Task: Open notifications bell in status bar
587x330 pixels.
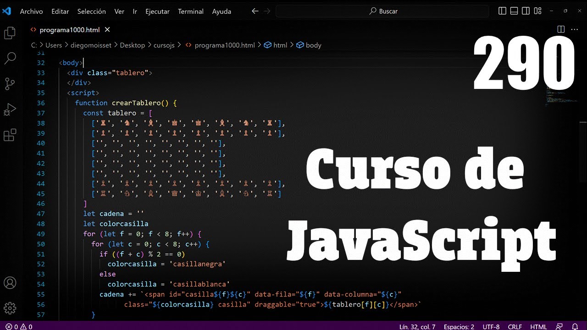Action: (575, 327)
